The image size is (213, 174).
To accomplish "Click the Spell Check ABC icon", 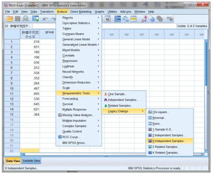I will click(x=170, y=19).
